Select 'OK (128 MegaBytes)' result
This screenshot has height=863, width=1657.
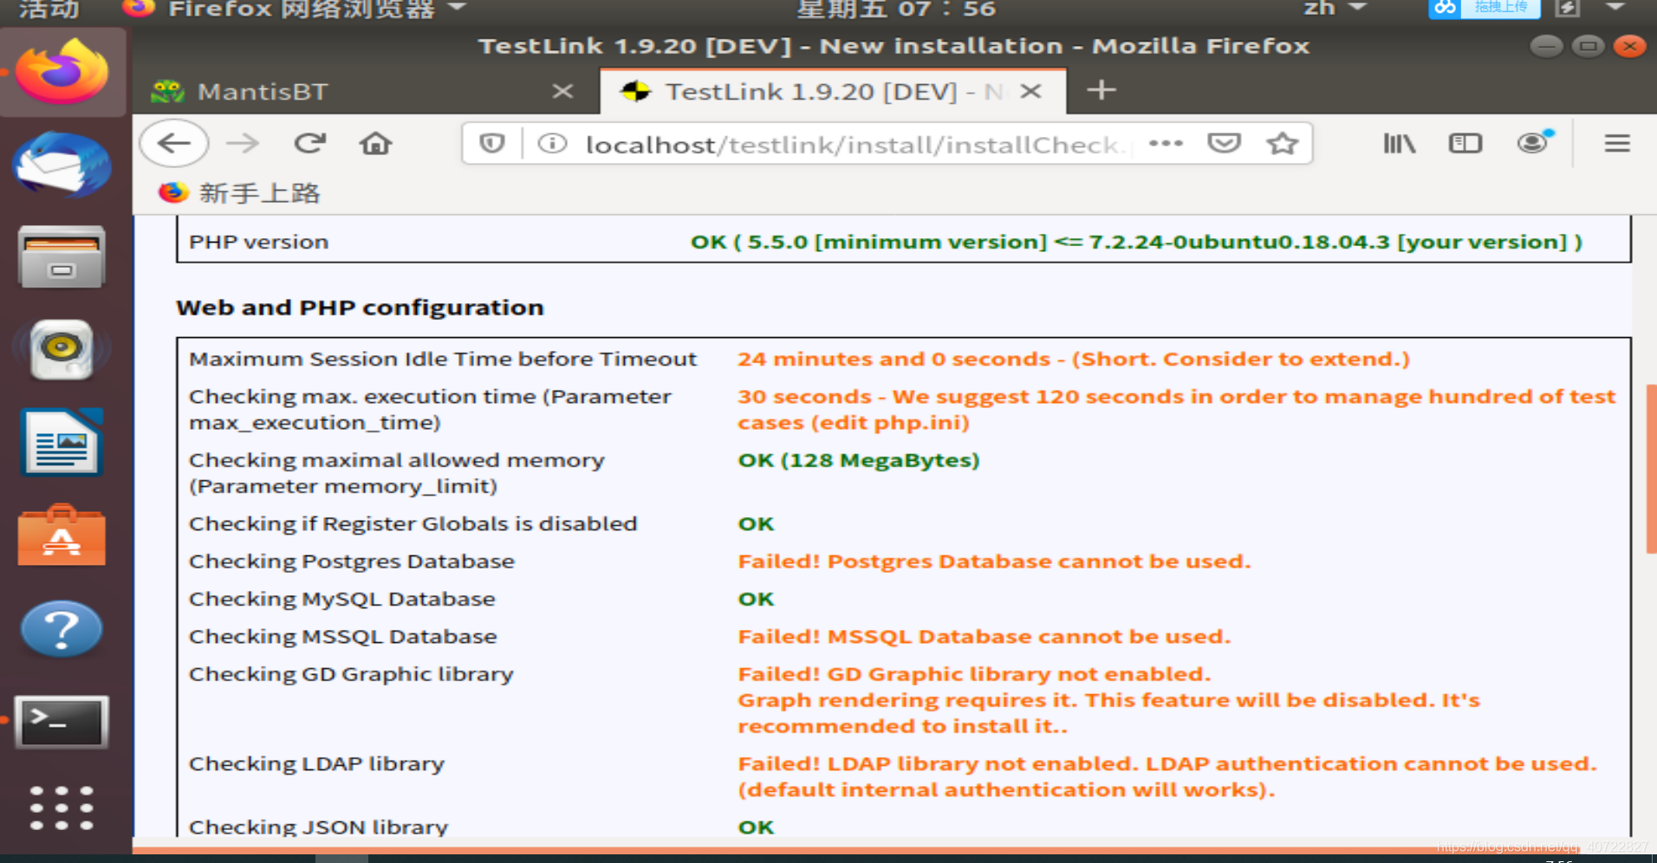click(x=858, y=460)
